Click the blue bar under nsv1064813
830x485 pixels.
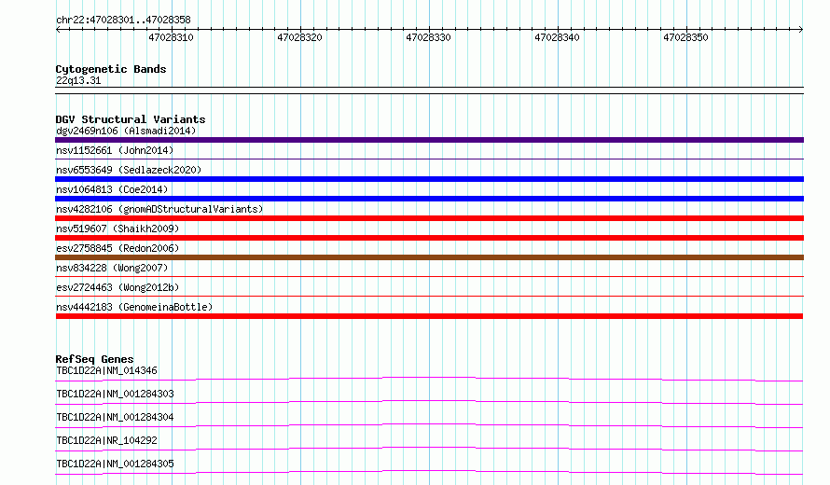click(429, 199)
